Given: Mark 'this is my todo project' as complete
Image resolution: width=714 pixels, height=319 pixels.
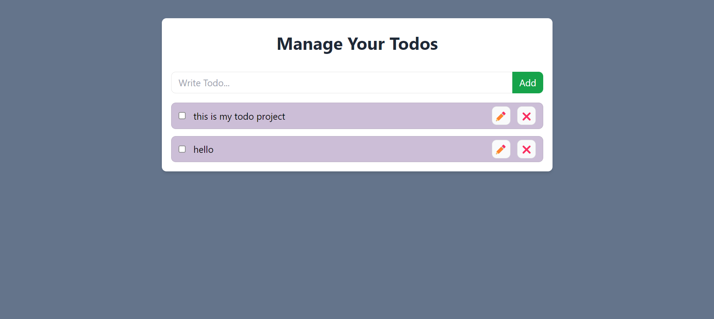Looking at the screenshot, I should click(182, 116).
